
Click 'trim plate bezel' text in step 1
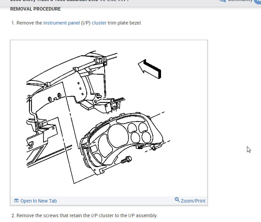point(125,23)
